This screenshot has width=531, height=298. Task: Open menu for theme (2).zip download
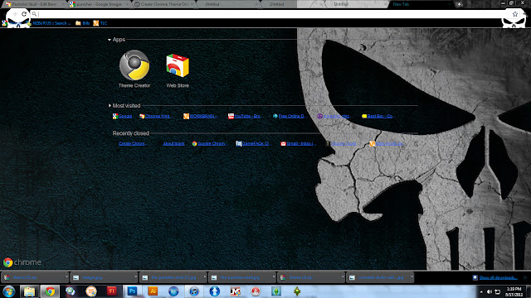pos(66,277)
